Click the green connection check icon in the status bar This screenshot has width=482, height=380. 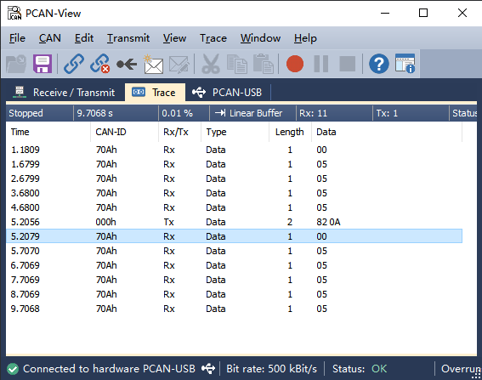(13, 369)
